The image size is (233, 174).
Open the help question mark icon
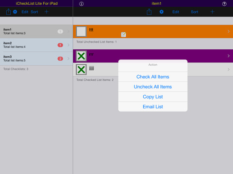(224, 4)
